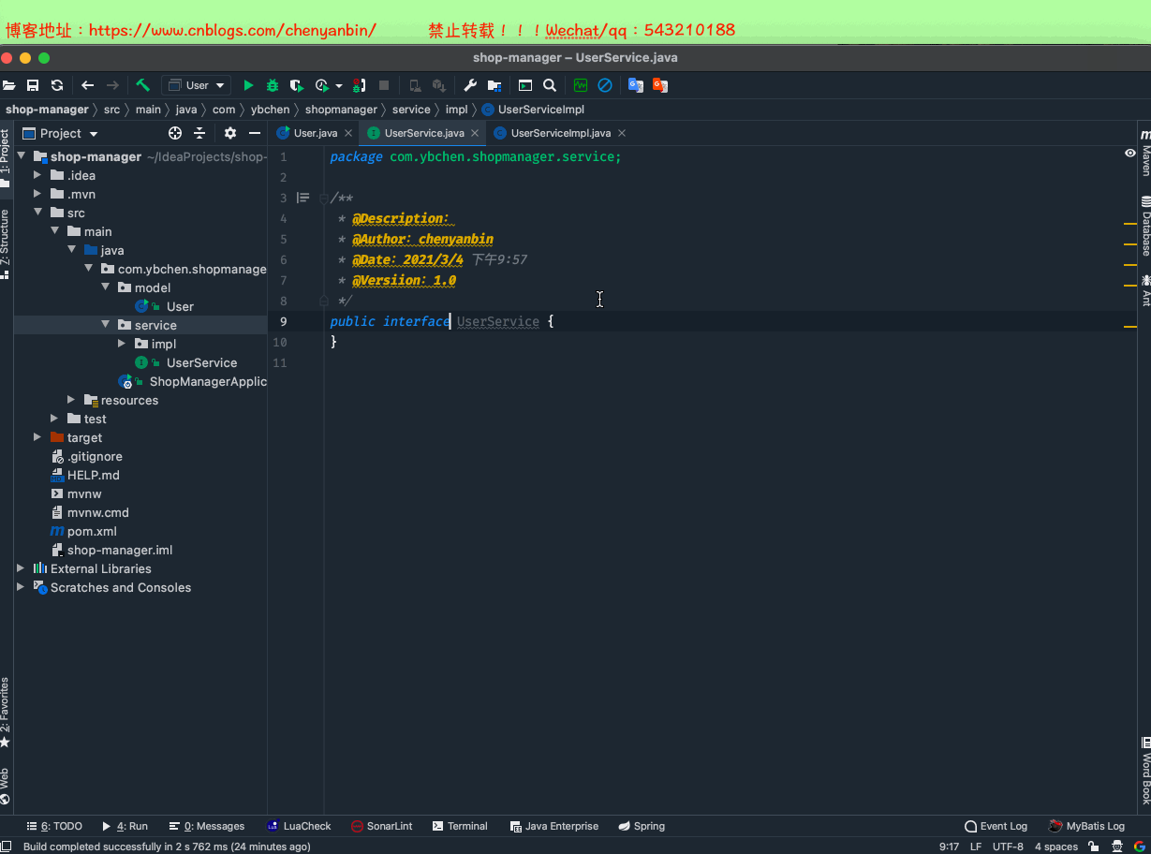The height and width of the screenshot is (854, 1151).
Task: Toggle the Word Book tool window
Action: pyautogui.click(x=1144, y=770)
